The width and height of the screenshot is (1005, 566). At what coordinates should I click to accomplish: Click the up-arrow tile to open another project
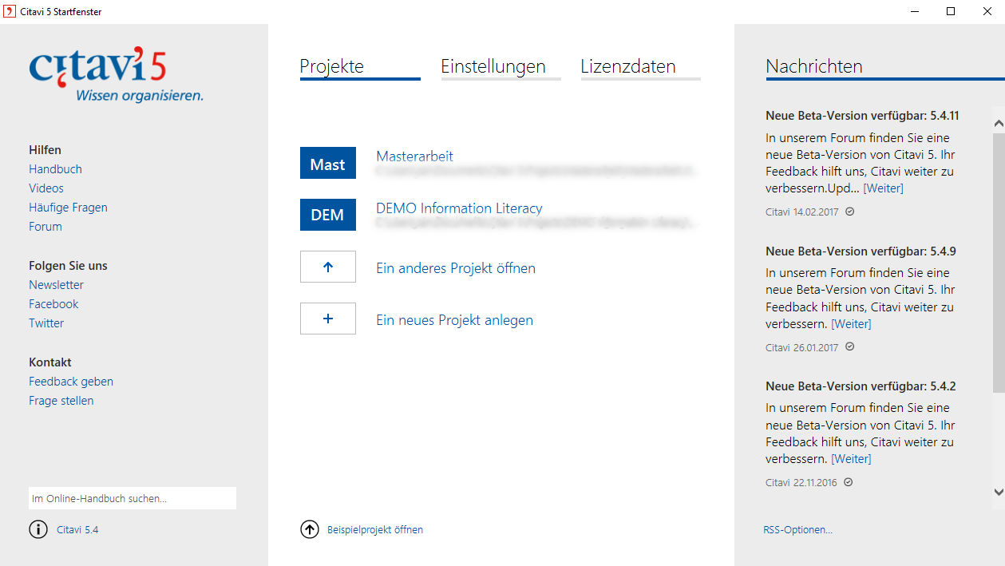tap(328, 267)
